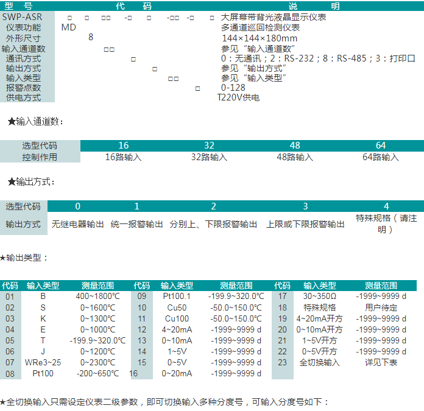The height and width of the screenshot is (411, 424).
Task: Click the 4~20mA input type in row 12
Action: (177, 329)
